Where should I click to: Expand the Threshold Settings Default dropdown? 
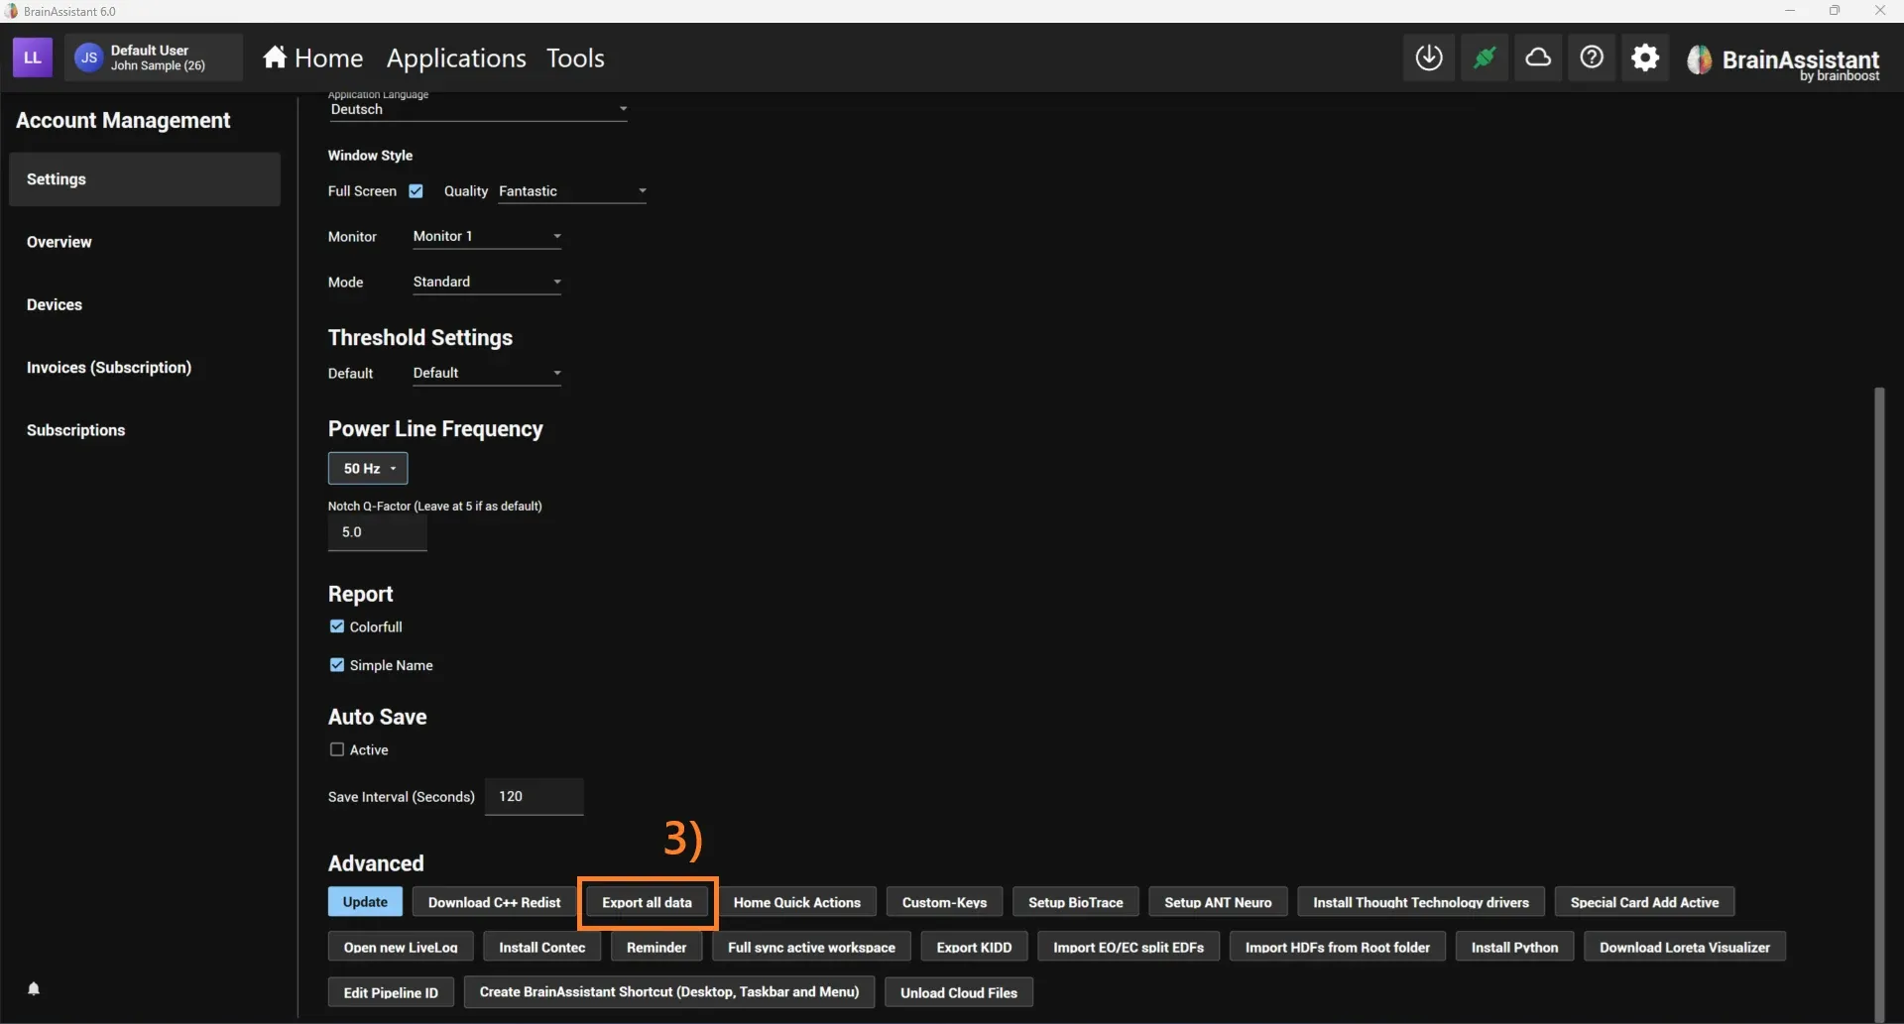(x=487, y=373)
